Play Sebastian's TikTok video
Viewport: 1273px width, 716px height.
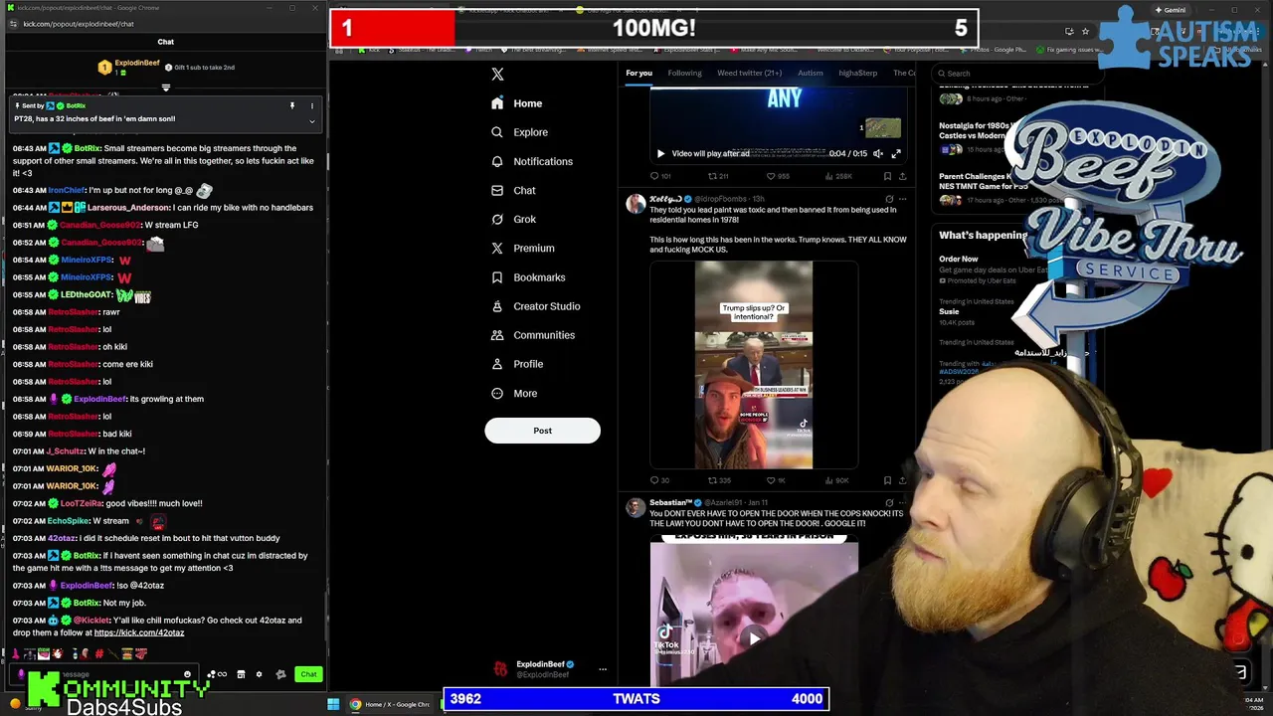[x=754, y=638]
